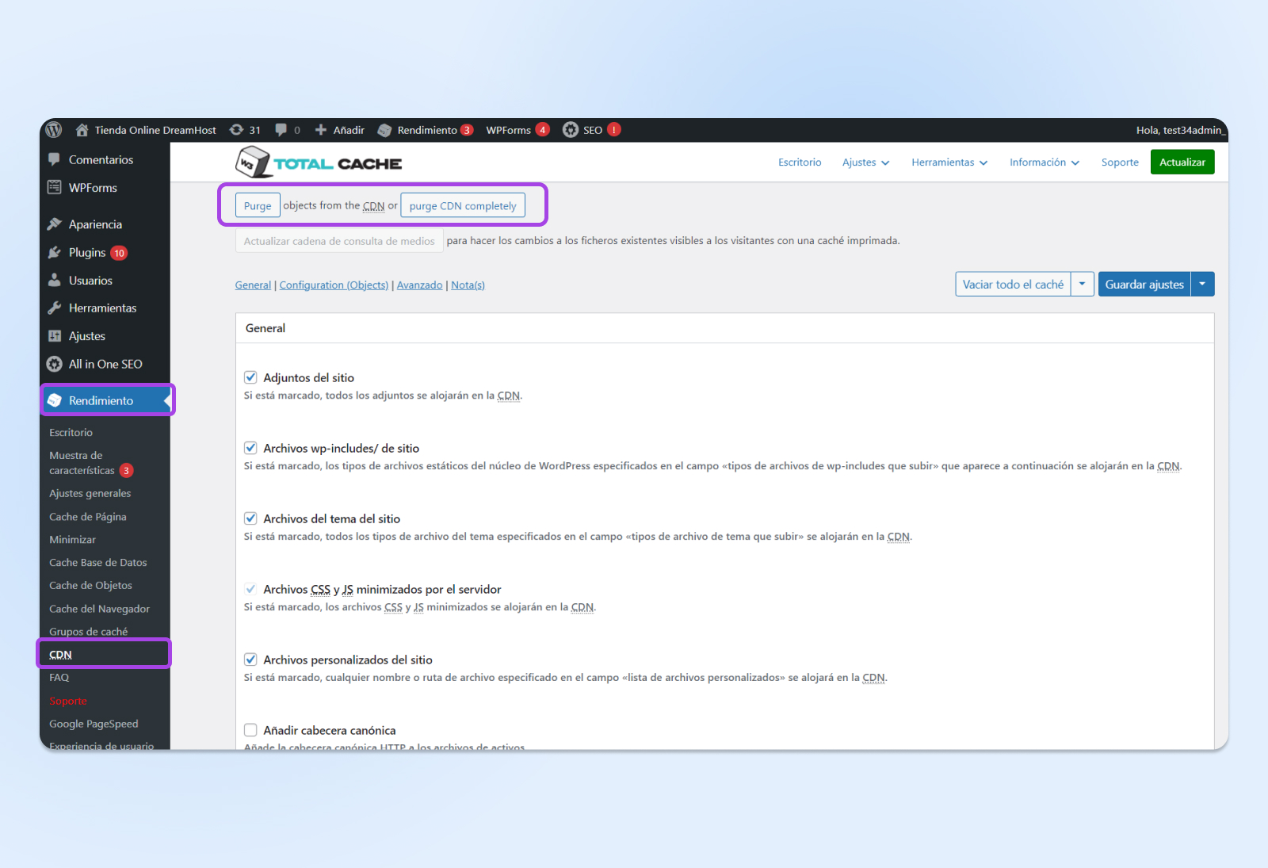Click the purge CDN completely button
Viewport: 1268px width, 868px height.
463,206
